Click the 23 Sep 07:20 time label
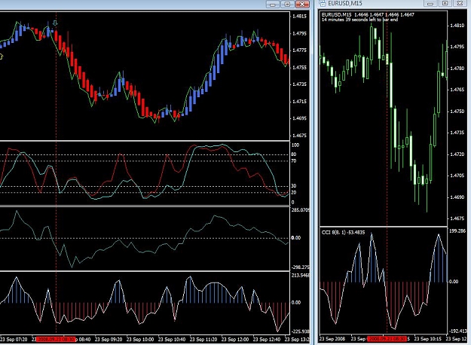Screen dimensions: 471x345 pos(14,340)
